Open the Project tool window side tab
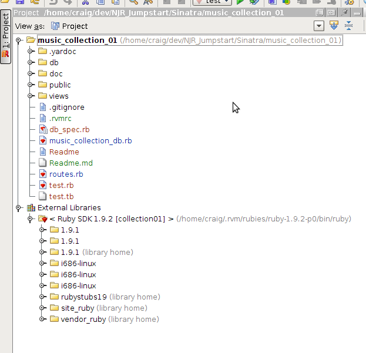 [x=6, y=36]
